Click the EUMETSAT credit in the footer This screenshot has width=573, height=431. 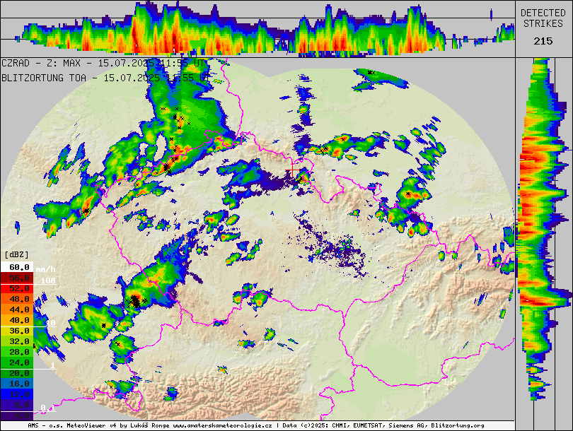(x=369, y=425)
